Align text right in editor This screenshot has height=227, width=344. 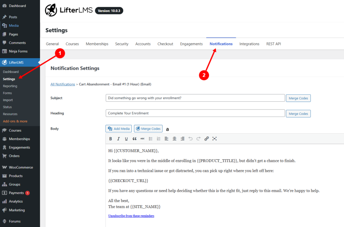pyautogui.click(x=182, y=139)
